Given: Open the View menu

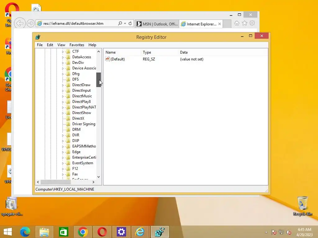Looking at the screenshot, I should (x=61, y=45).
